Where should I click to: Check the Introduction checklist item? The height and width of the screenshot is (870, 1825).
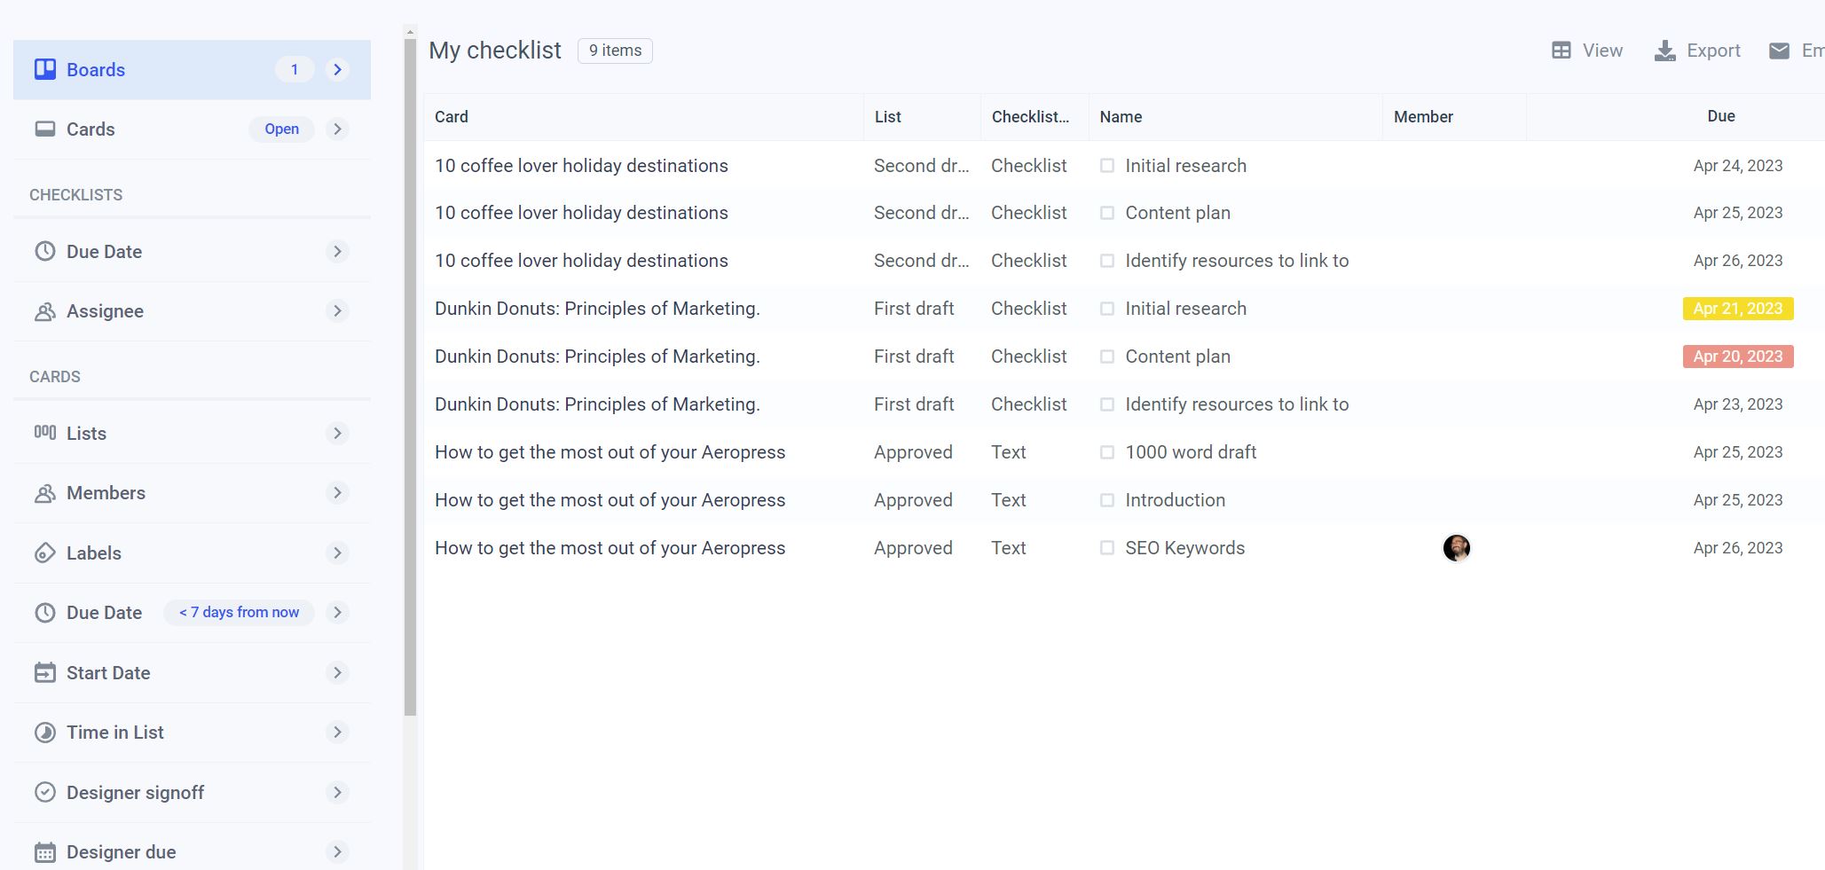pos(1107,500)
